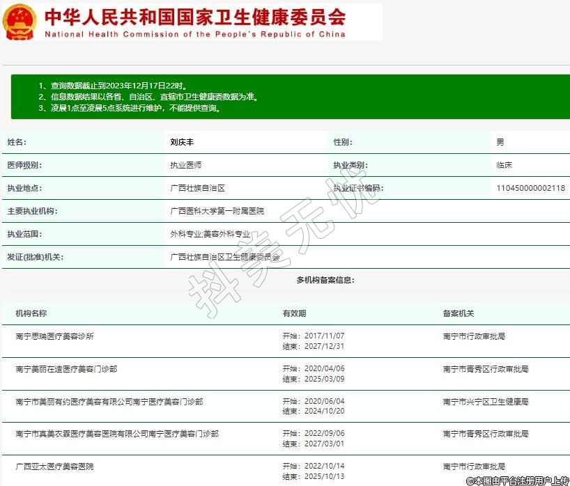Click 广西医科大学第一附属医院 institution name
Viewport: 570px width, 486px height.
pyautogui.click(x=217, y=211)
